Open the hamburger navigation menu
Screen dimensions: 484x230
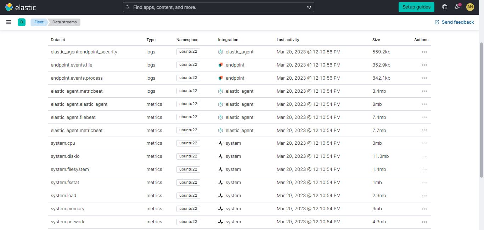[9, 22]
